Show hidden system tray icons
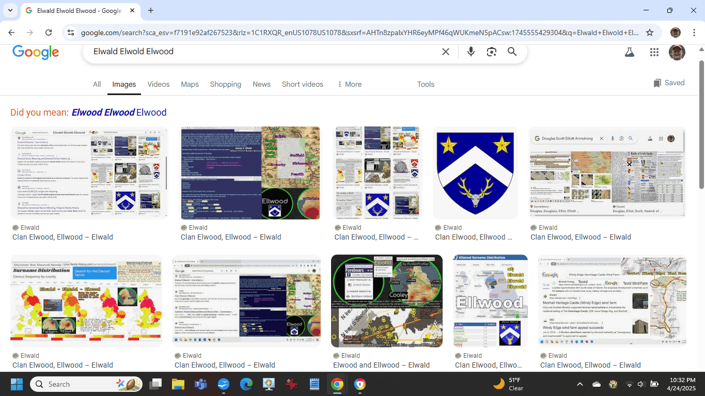705x396 pixels. click(579, 384)
